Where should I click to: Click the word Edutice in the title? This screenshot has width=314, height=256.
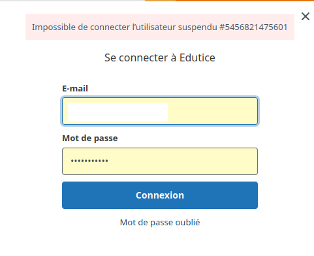tap(197, 58)
